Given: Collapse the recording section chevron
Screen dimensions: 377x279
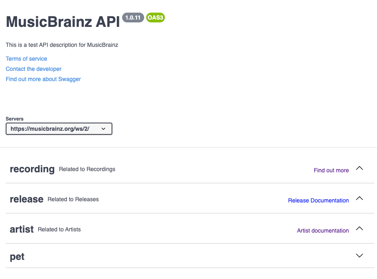Looking at the screenshot, I should pyautogui.click(x=359, y=168).
